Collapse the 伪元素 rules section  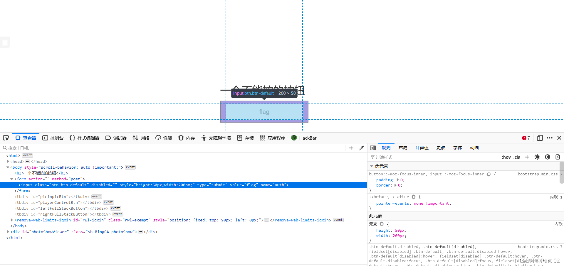click(x=371, y=166)
